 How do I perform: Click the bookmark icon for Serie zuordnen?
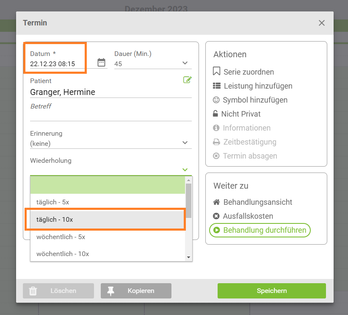[x=216, y=71]
